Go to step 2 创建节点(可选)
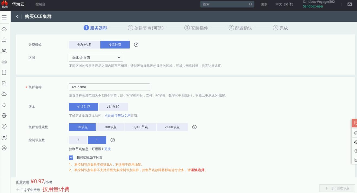 click(x=146, y=28)
